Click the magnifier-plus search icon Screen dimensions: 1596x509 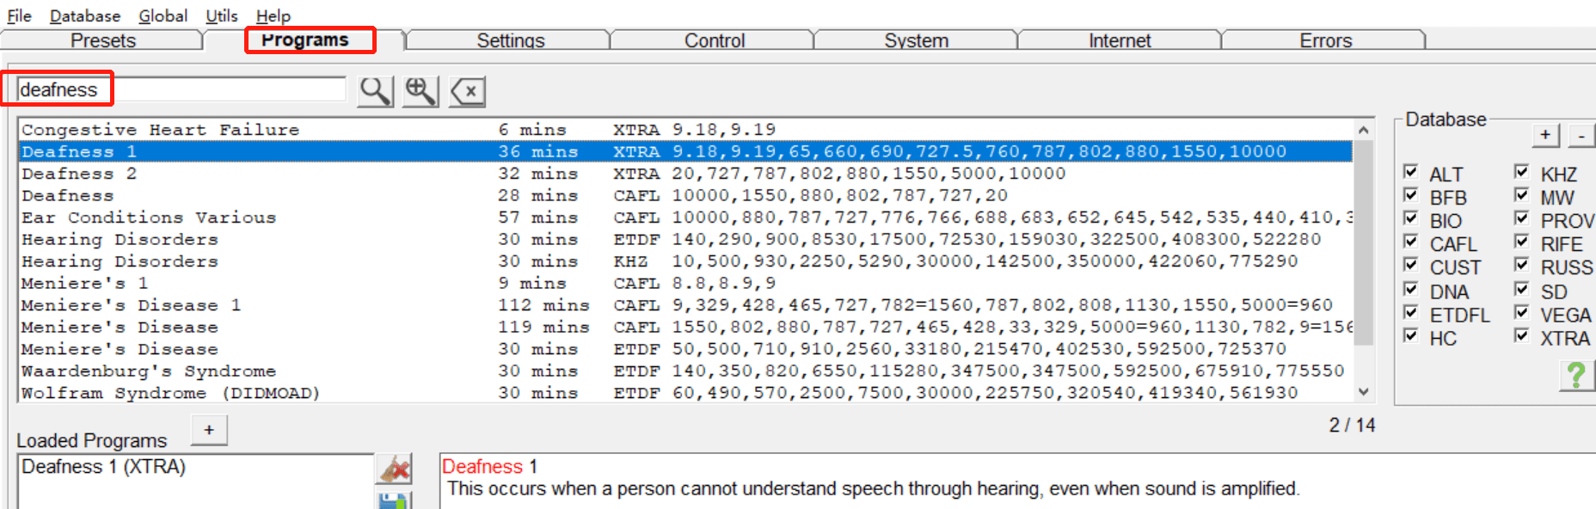[420, 90]
